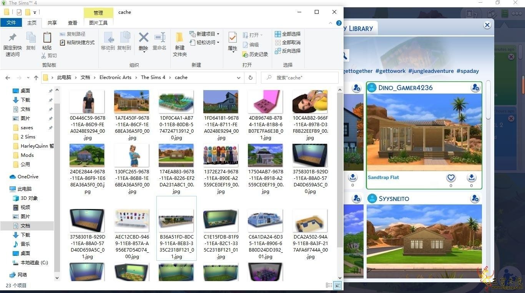Close the Sims 4 Library panel

pyautogui.click(x=487, y=25)
